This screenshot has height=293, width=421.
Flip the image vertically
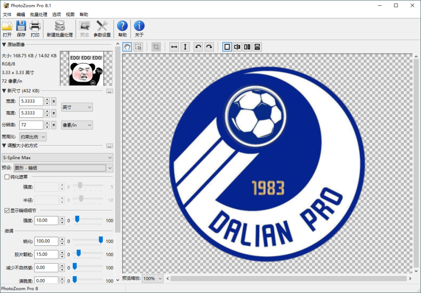click(x=185, y=47)
